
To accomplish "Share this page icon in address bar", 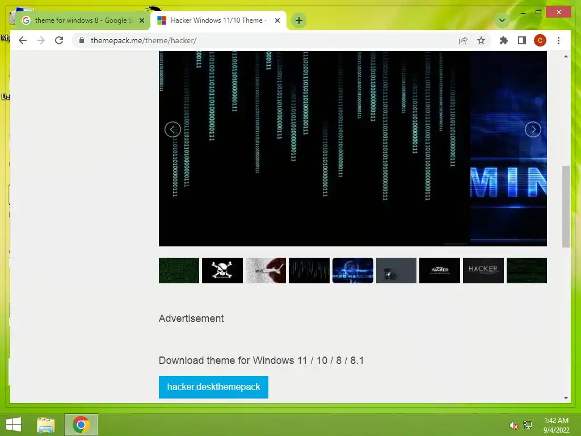I will point(463,40).
